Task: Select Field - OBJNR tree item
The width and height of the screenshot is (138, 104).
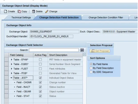Action: click(x=24, y=91)
